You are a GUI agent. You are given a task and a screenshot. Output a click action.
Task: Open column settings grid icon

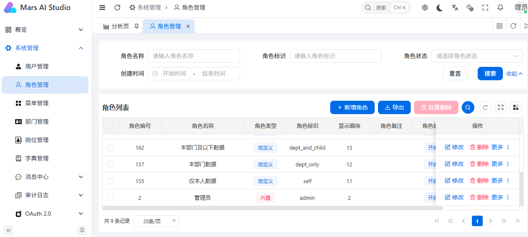[516, 107]
